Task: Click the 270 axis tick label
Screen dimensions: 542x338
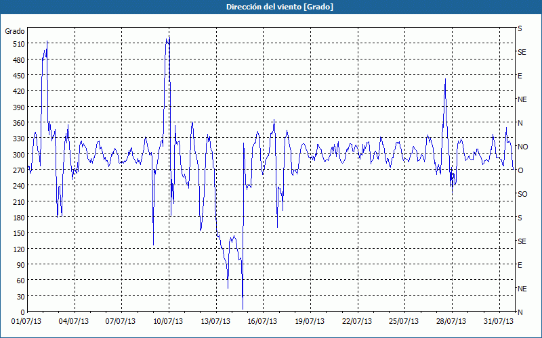Action: click(19, 170)
